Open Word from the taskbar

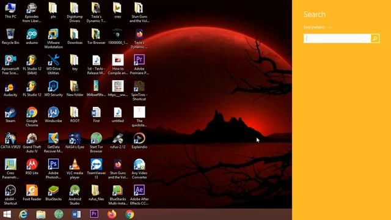(x=76, y=215)
